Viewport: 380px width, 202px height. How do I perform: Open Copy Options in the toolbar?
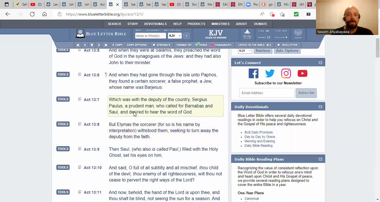(x=137, y=45)
